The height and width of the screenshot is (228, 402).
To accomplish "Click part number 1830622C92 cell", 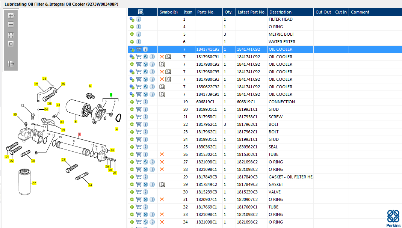I will 209,87.
